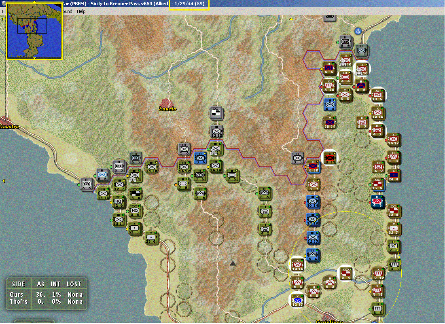Select the green infantry regiment 14-12
445x324 pixels.
pos(184,167)
